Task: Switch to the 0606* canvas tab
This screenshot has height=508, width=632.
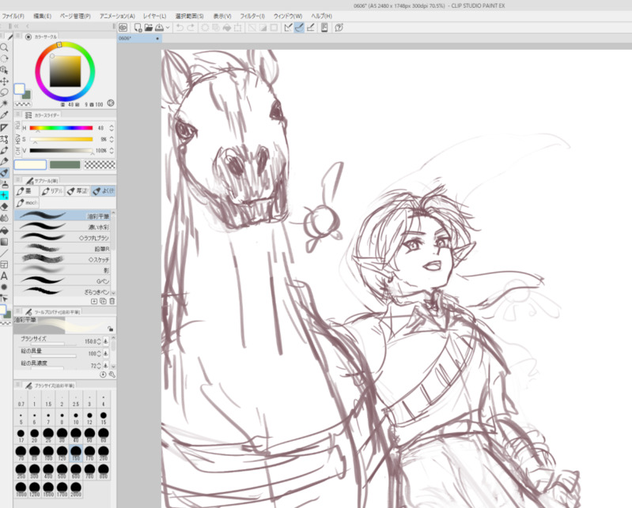Action: [x=139, y=38]
